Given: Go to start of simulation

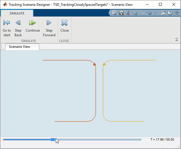Looking at the screenshot, I should click(7, 28).
